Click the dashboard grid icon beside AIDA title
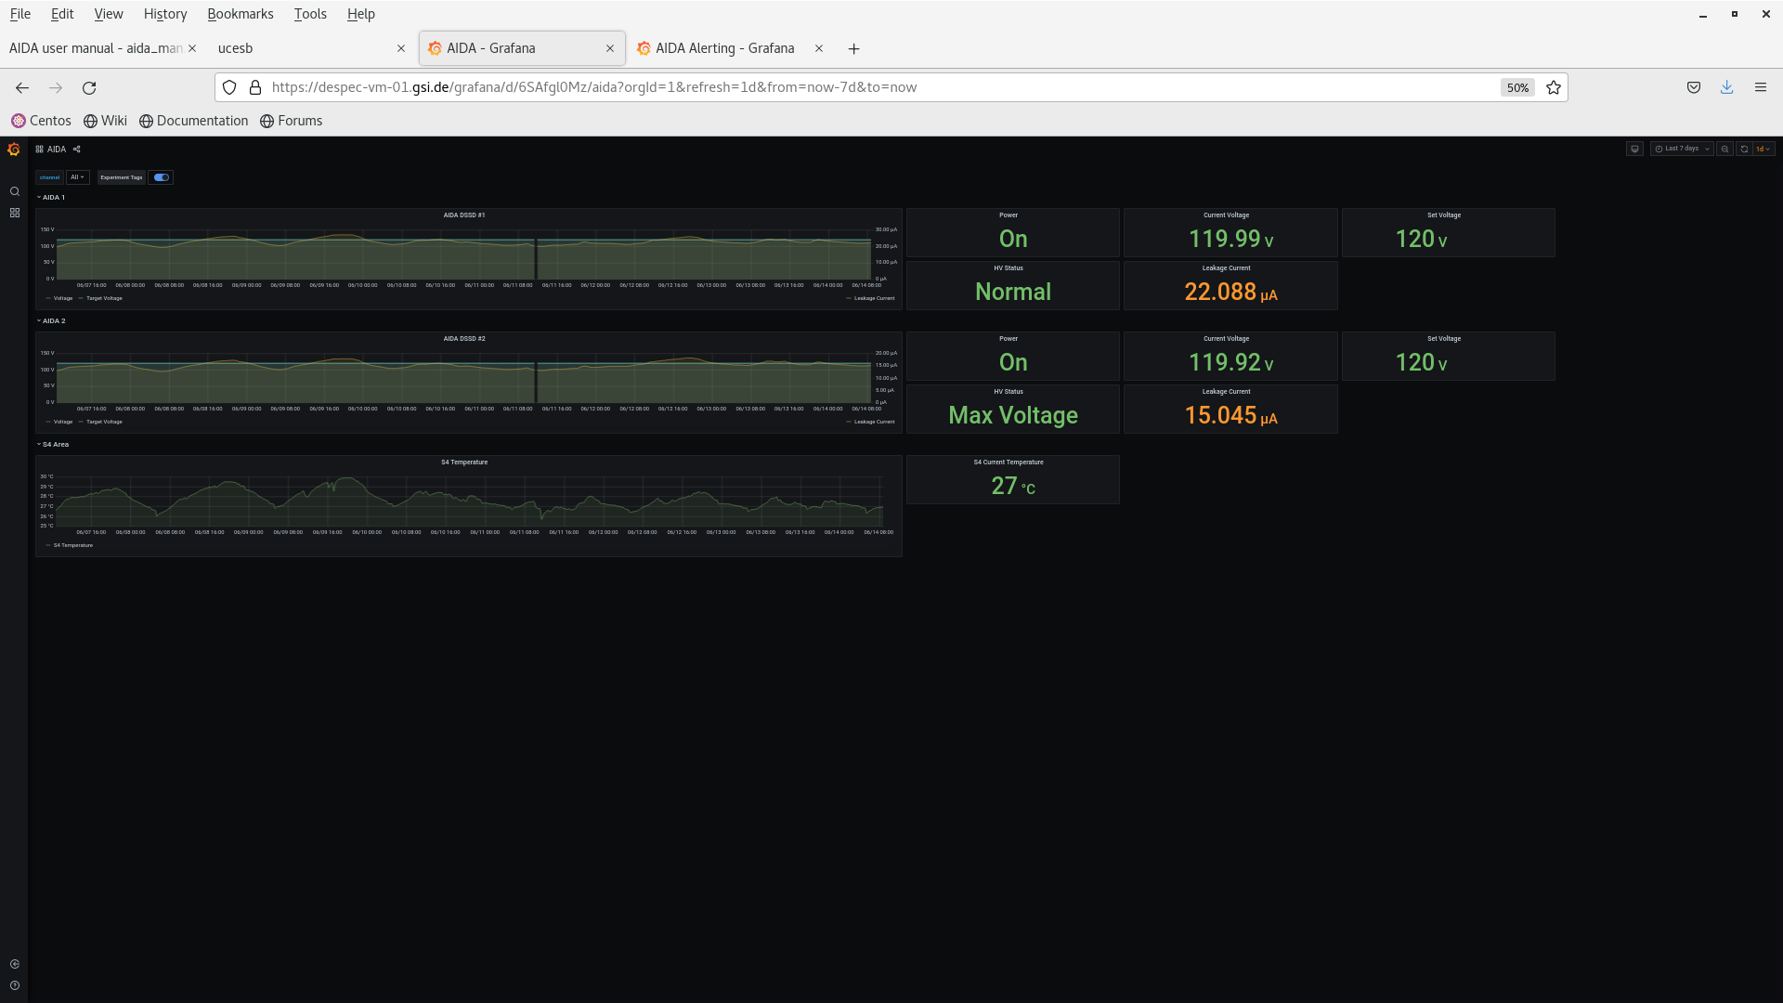1783x1003 pixels. click(x=40, y=150)
